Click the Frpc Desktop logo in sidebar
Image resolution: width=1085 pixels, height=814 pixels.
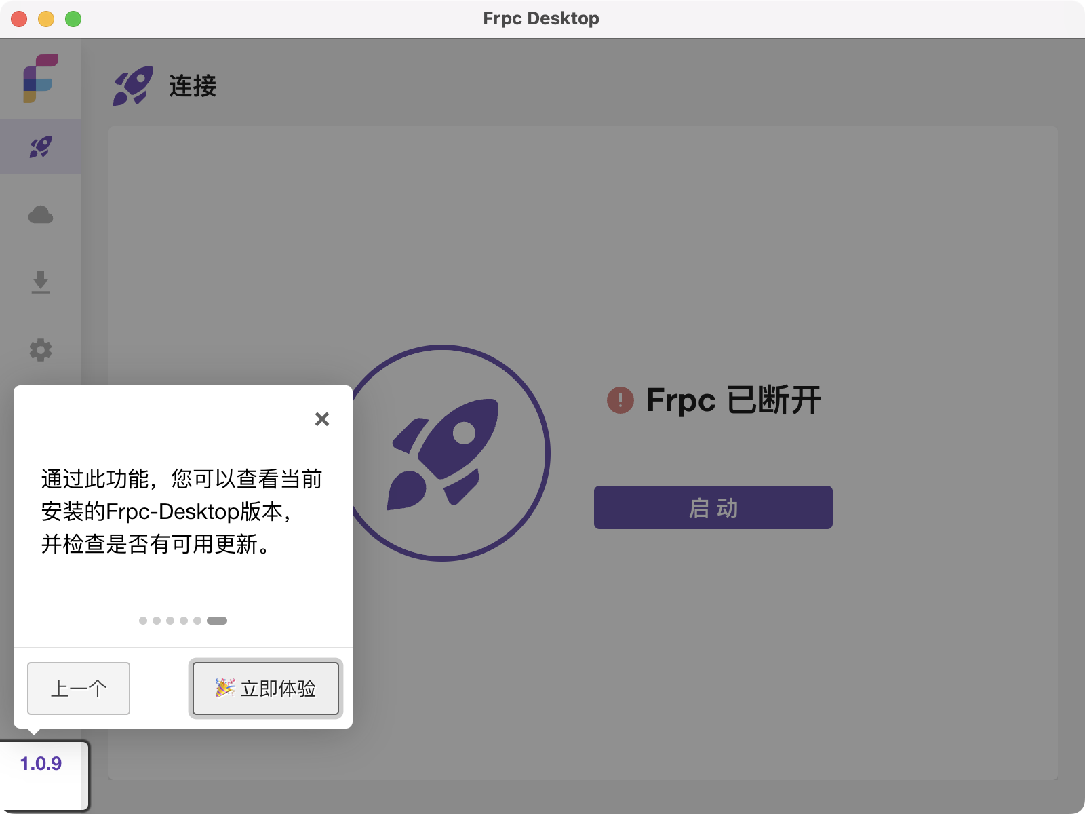(41, 79)
